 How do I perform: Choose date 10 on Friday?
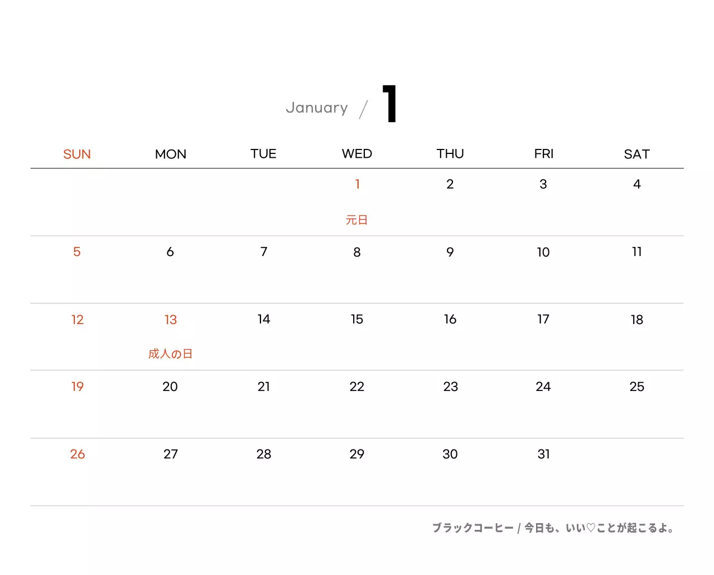click(x=543, y=252)
